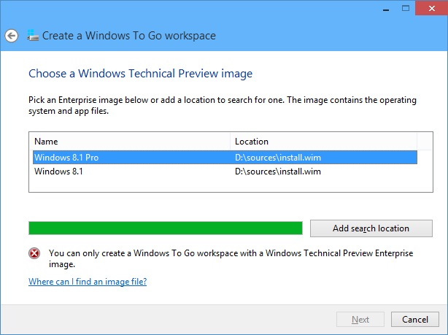Click the Enterprise image error message text
Viewport: 448px width, 335px height.
click(231, 258)
